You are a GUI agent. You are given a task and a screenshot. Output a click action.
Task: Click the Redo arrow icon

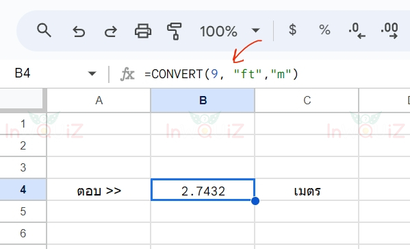[111, 31]
